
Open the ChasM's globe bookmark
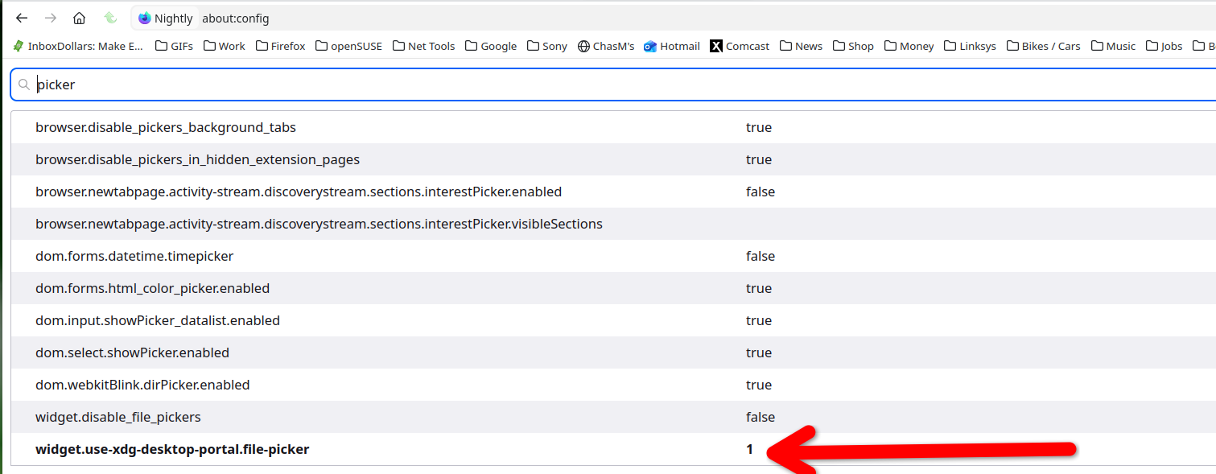[606, 46]
